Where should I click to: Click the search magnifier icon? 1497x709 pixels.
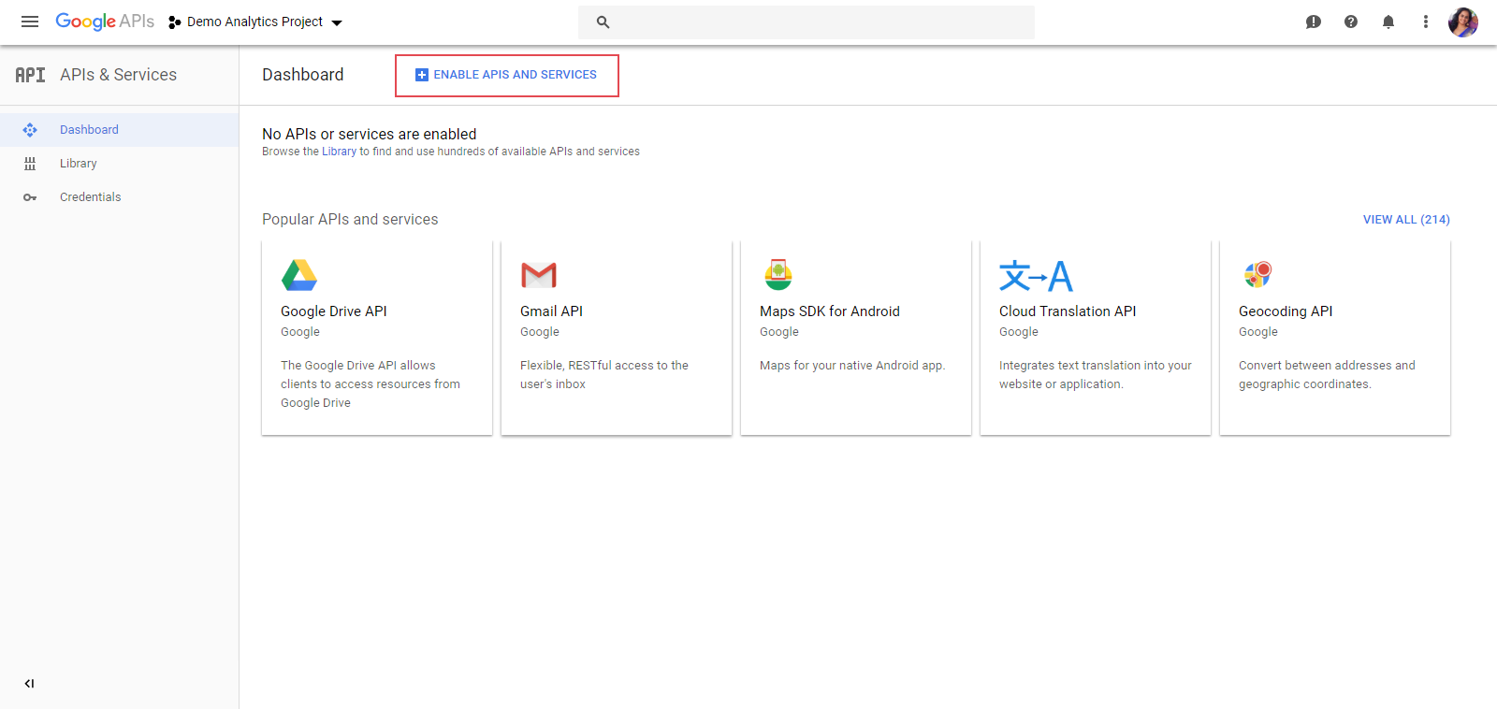603,22
